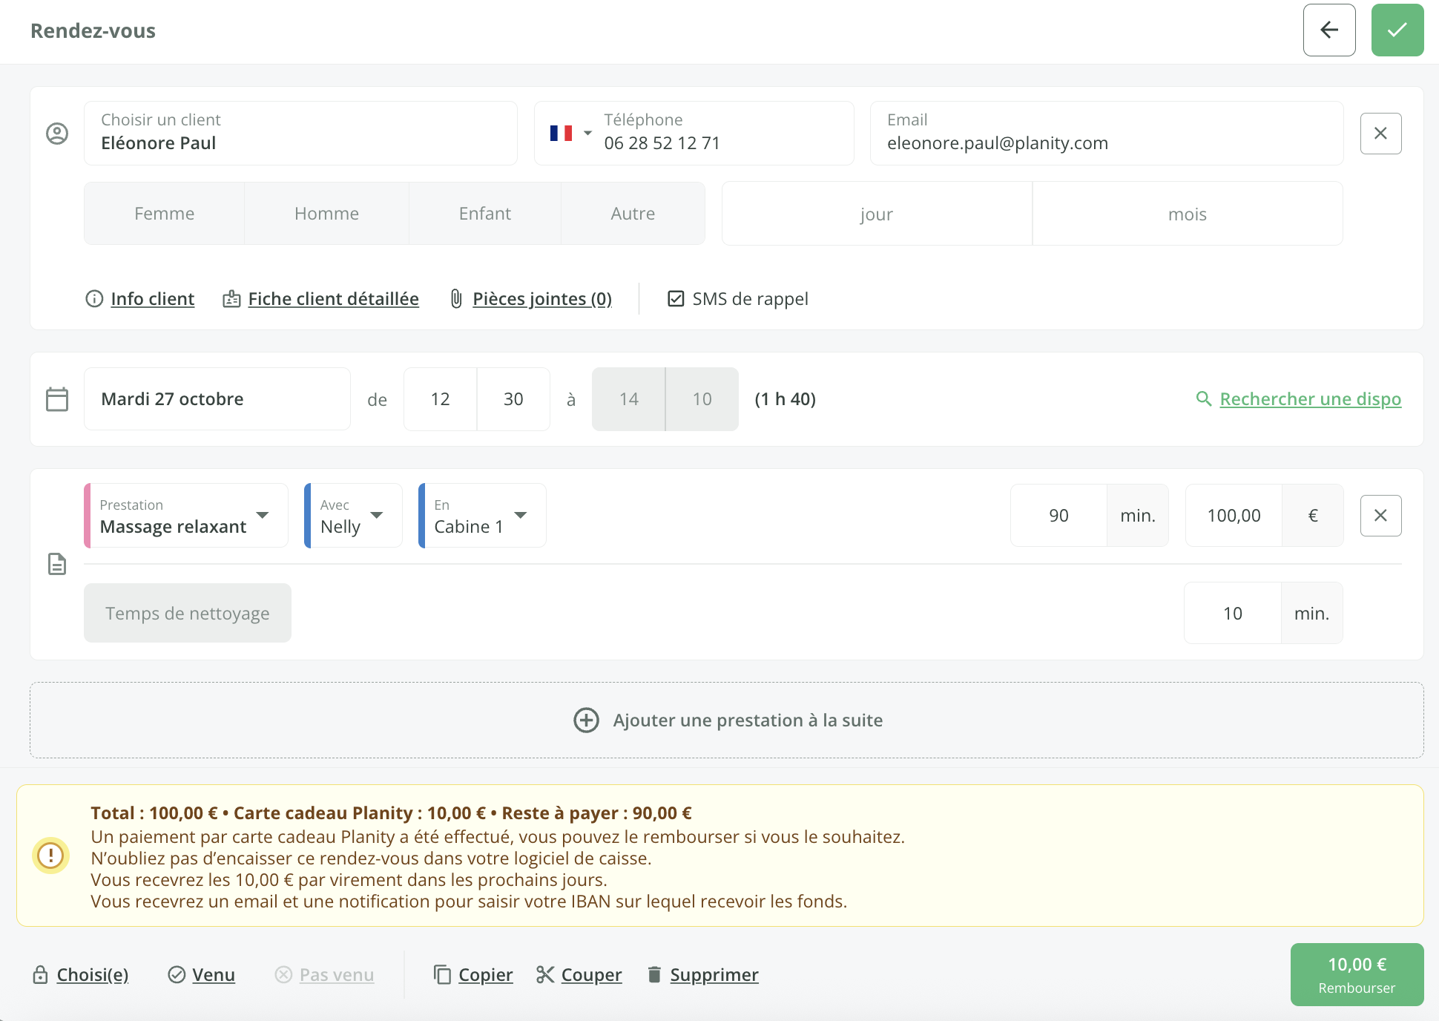Viewport: 1439px width, 1021px height.
Task: Click the yellow warning exclamation icon
Action: pos(50,856)
